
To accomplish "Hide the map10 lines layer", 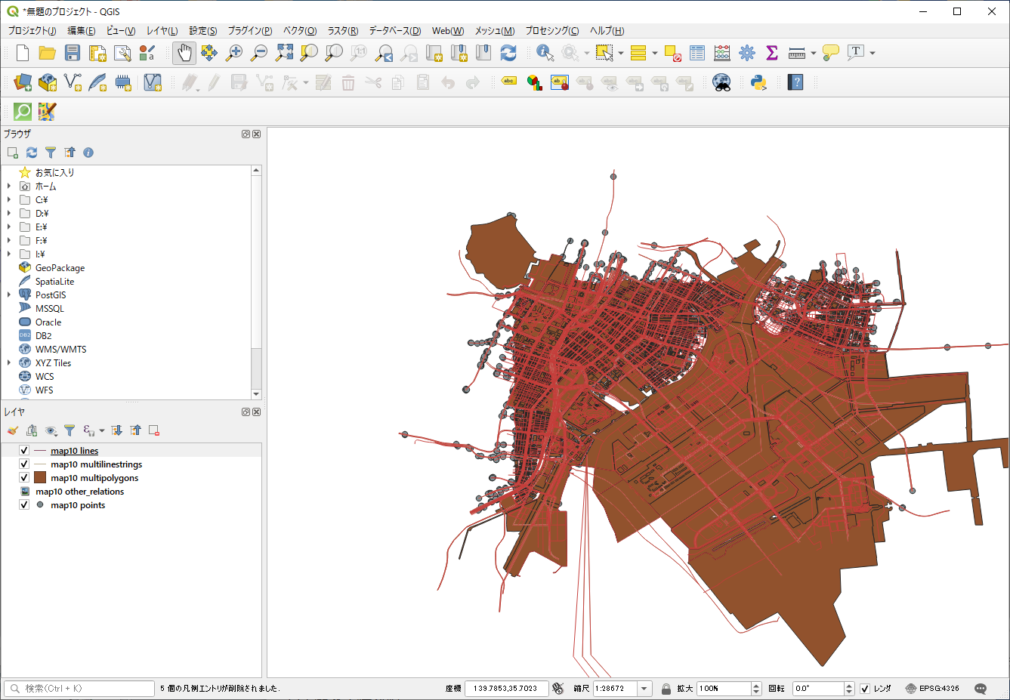I will click(24, 451).
